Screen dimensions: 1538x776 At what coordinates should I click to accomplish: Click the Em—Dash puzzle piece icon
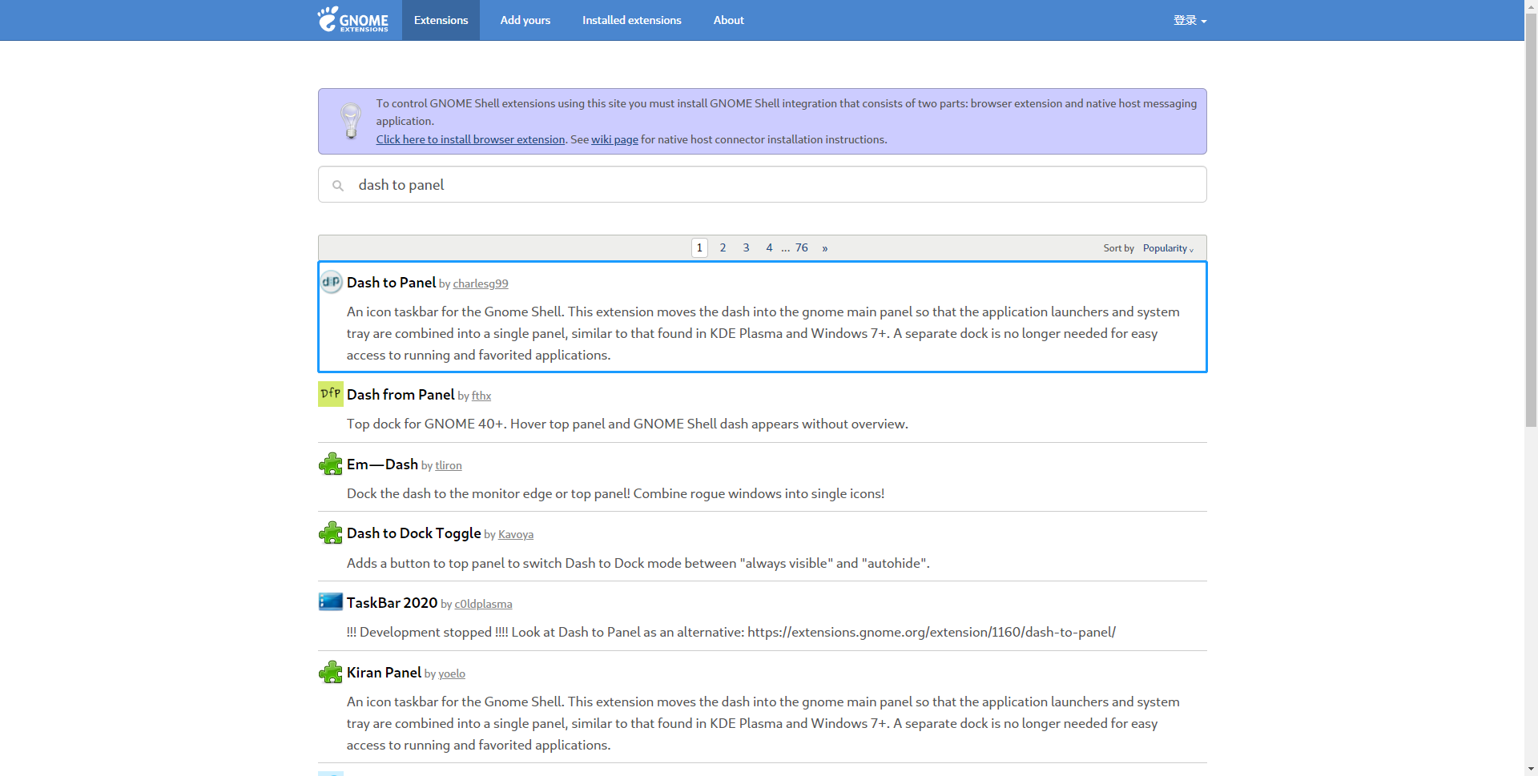click(x=331, y=464)
